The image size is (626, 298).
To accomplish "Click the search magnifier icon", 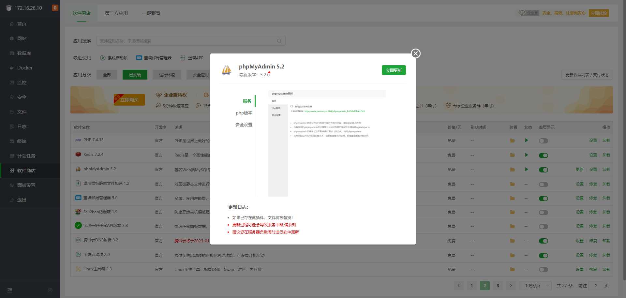I will point(279,41).
